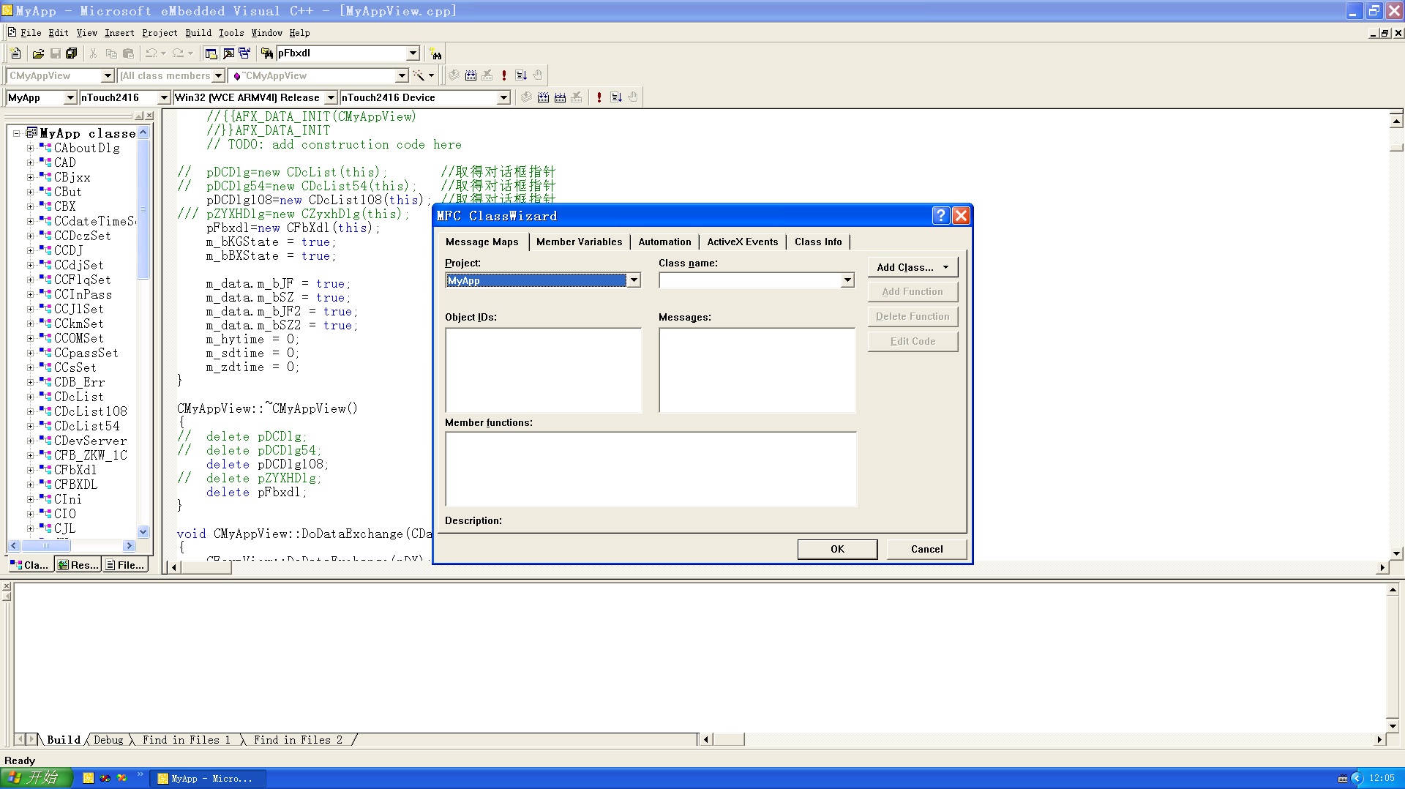Viewport: 1405px width, 789px height.
Task: Click the MyApp taskbar button
Action: coord(208,778)
